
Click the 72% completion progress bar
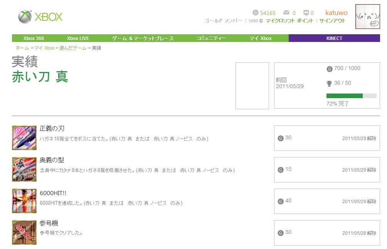click(352, 96)
